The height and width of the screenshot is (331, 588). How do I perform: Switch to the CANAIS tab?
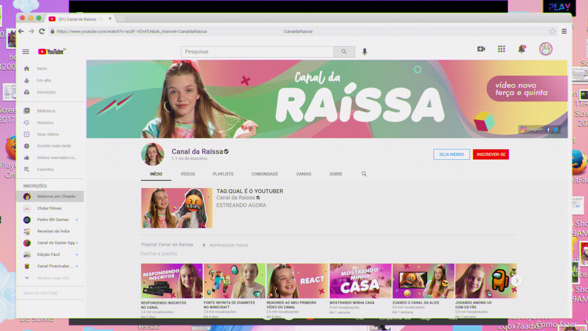coord(304,174)
